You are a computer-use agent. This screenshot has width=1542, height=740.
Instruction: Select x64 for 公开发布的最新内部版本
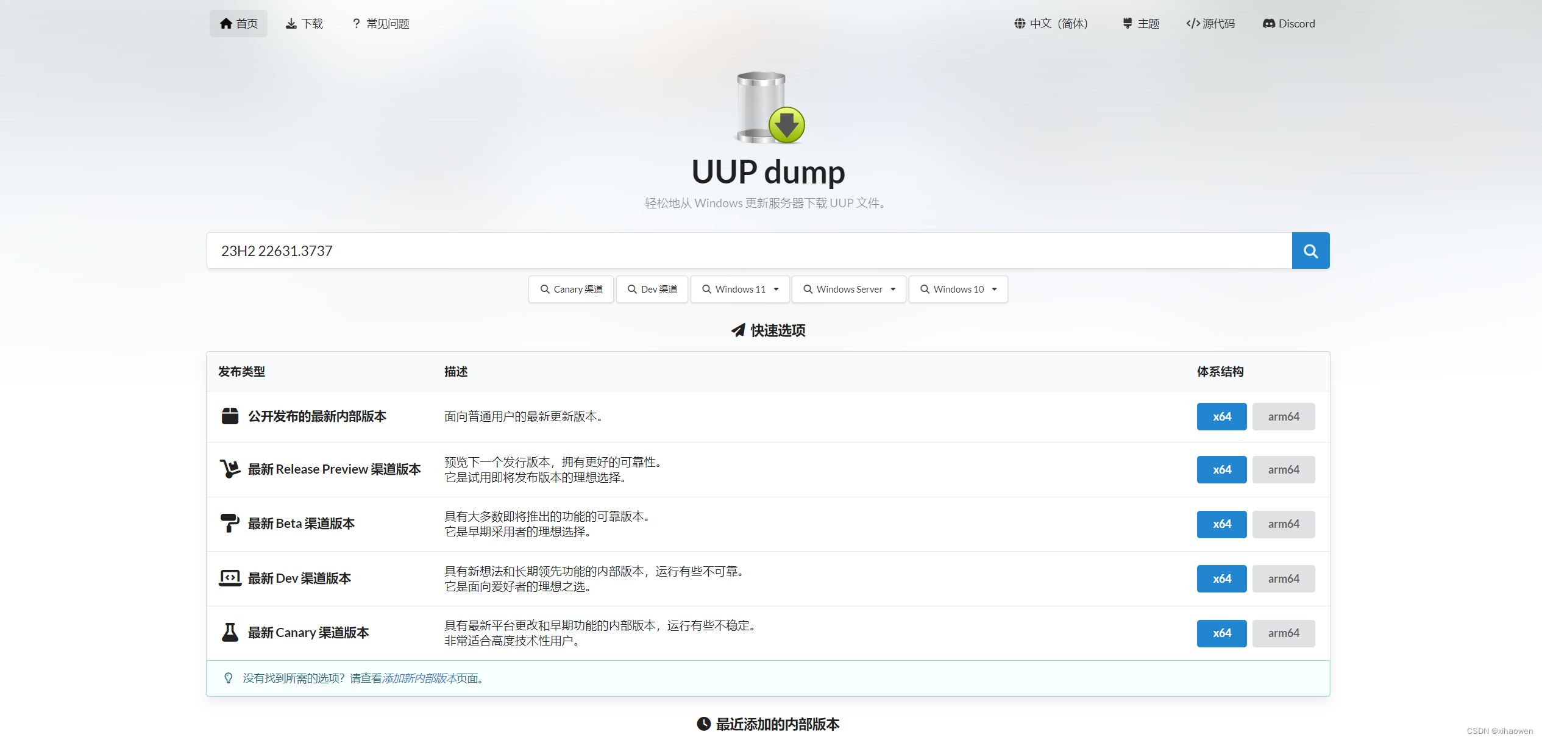click(x=1221, y=416)
